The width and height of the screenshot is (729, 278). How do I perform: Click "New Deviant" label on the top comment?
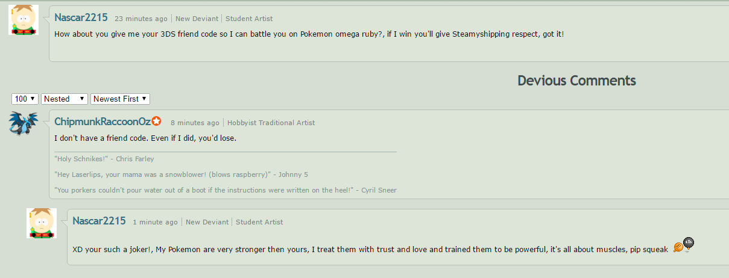(197, 19)
